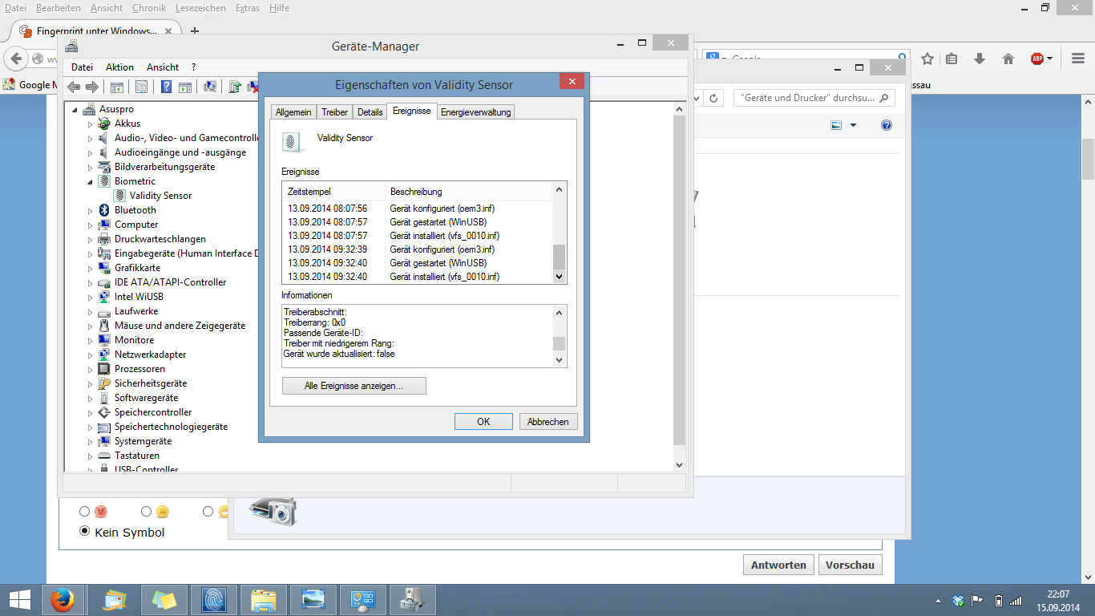Click the Firefox home icon
Screen dimensions: 1095x616
[x=1008, y=59]
